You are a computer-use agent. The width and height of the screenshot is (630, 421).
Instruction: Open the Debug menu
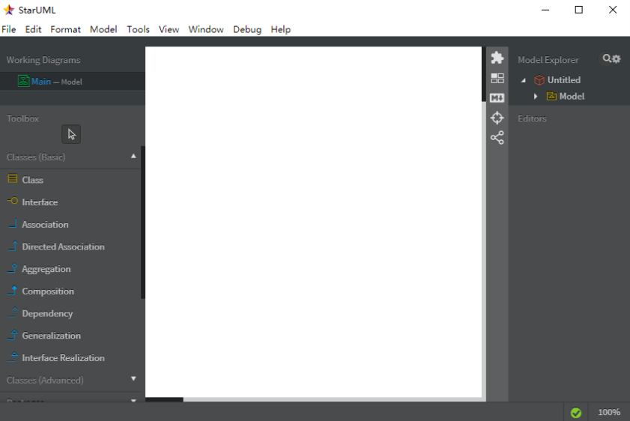coord(247,29)
